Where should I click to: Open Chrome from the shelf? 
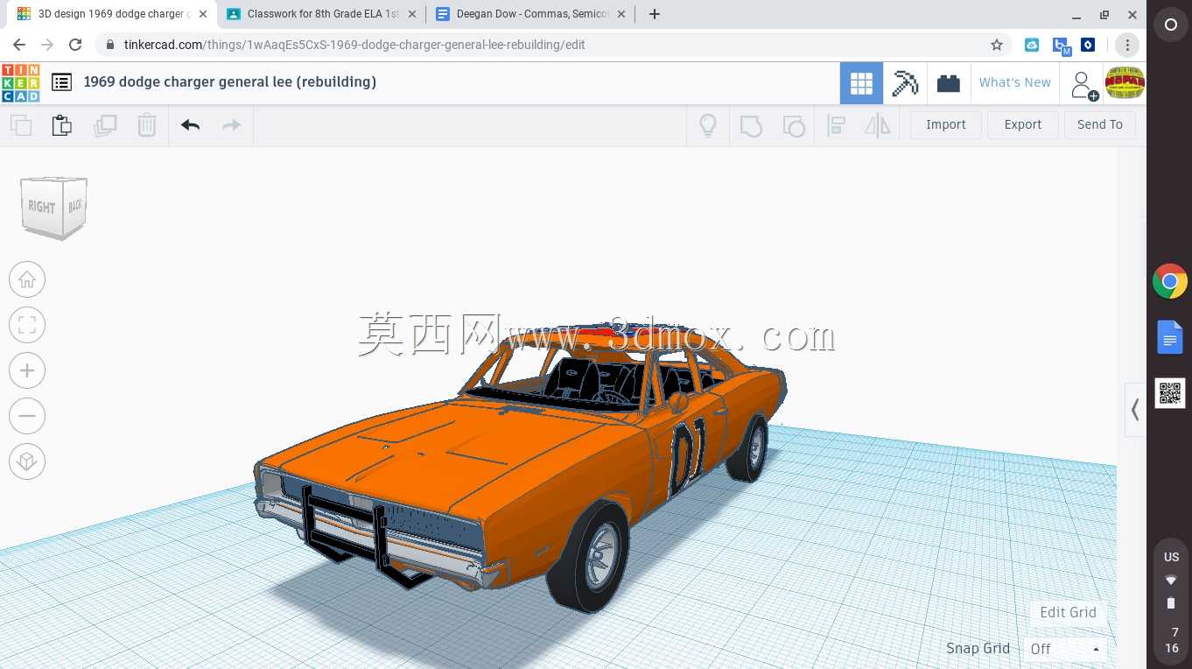point(1170,282)
